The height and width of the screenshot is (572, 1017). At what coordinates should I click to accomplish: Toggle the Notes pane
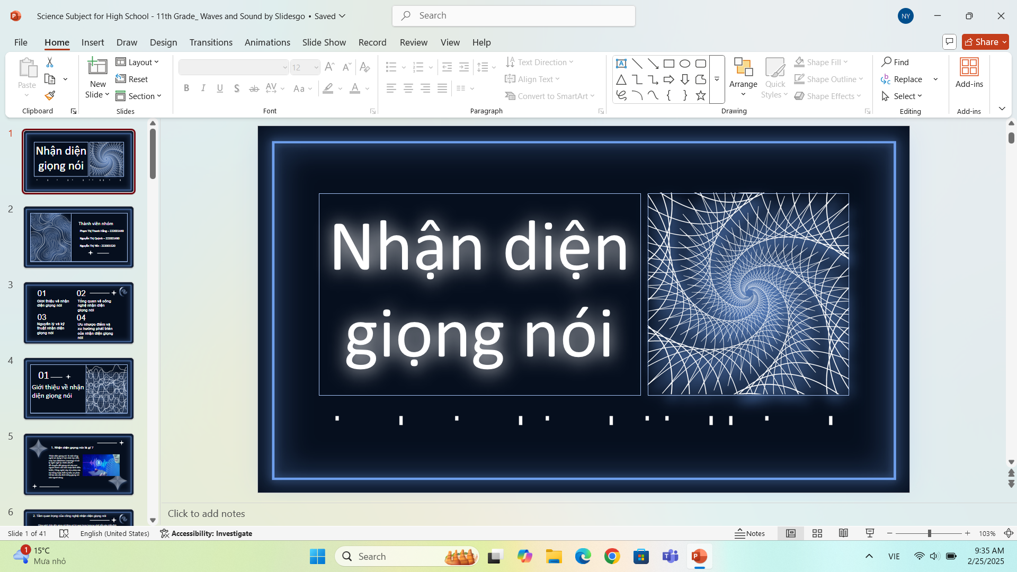click(x=750, y=533)
